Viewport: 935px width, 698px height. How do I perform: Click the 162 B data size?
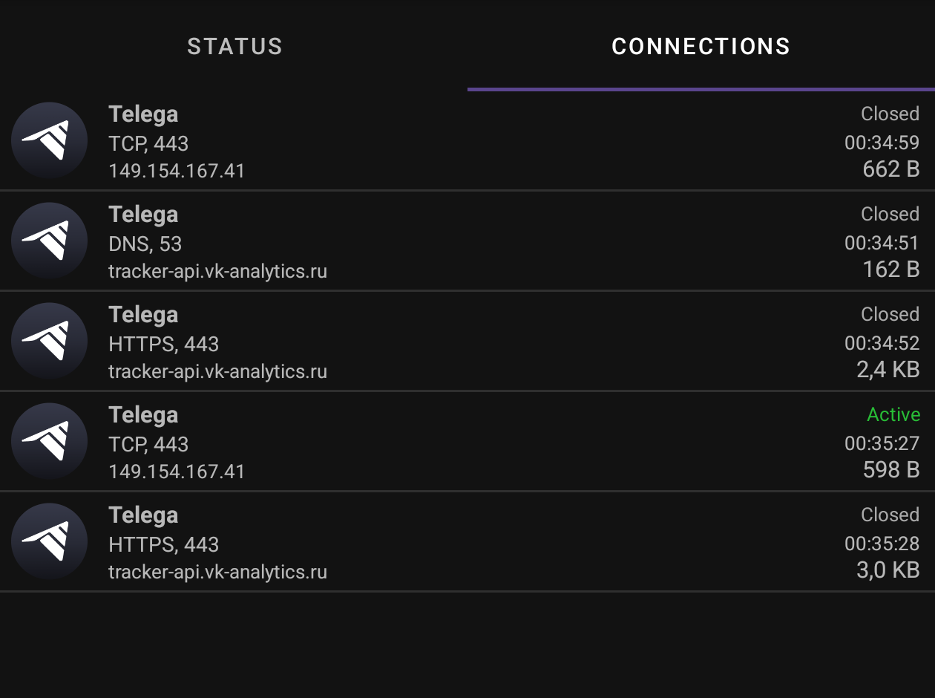pos(890,270)
